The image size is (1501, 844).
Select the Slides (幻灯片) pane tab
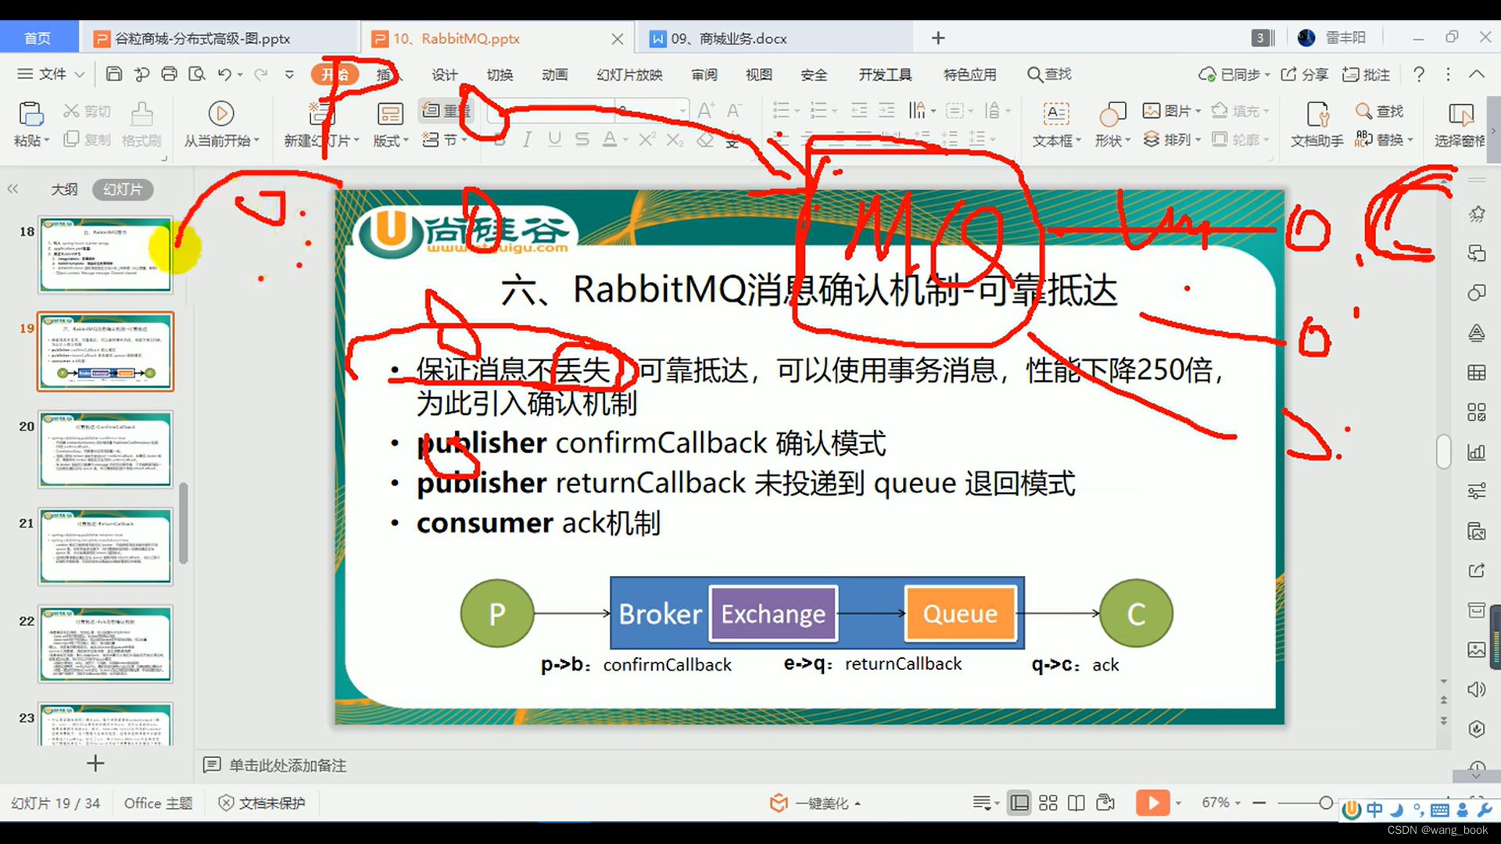click(x=123, y=189)
